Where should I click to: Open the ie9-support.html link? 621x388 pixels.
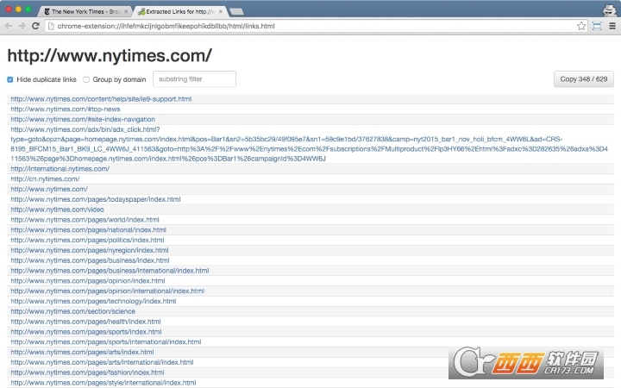101,99
